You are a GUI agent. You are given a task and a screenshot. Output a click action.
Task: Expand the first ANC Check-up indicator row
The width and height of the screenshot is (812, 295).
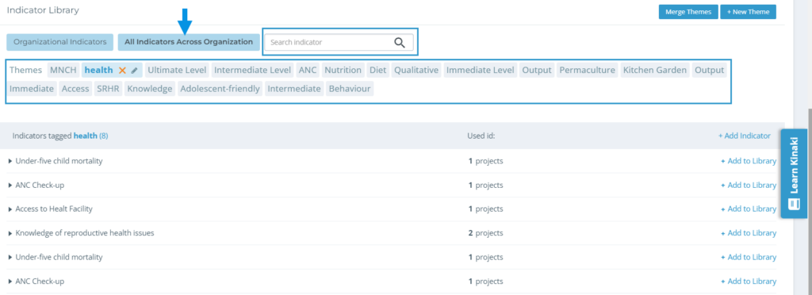10,186
